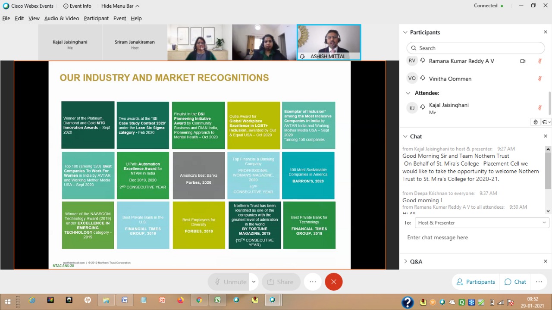
Task: Open panel options ellipsis next to Chat button
Action: [x=539, y=282]
